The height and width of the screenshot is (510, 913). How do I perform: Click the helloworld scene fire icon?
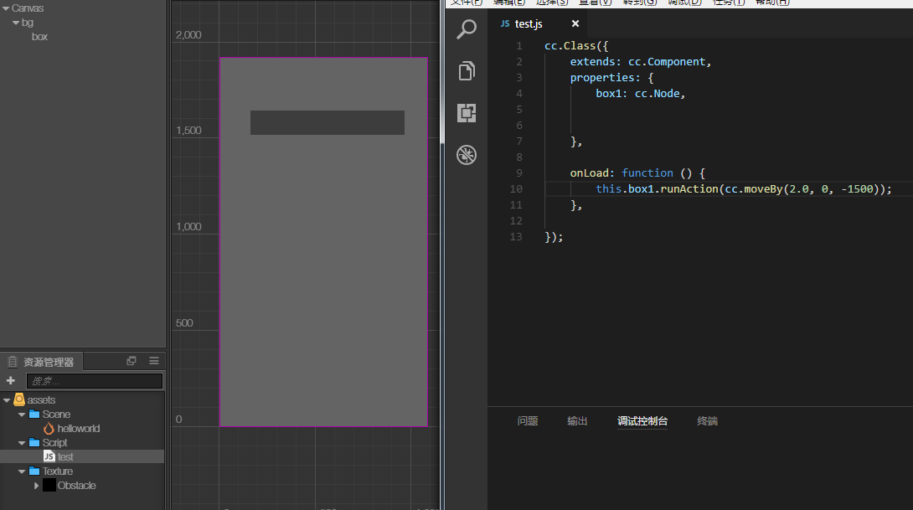49,429
